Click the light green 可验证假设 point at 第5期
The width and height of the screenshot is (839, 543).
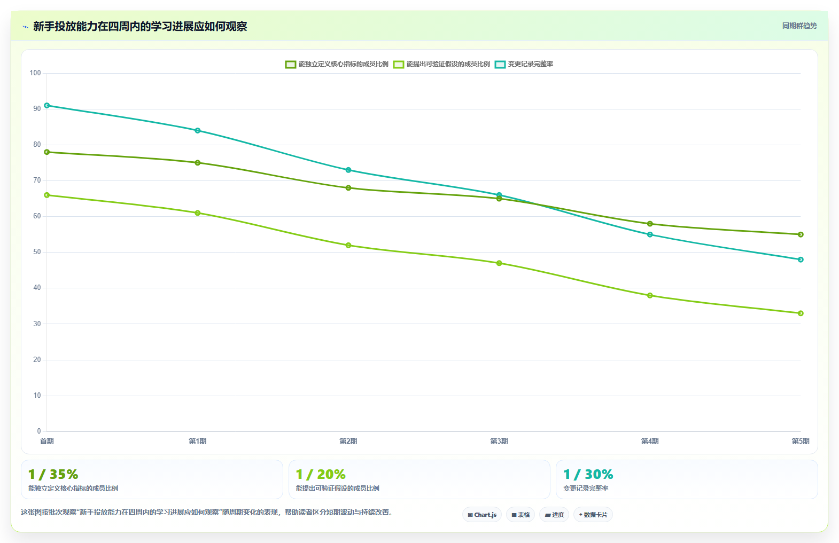tap(801, 313)
